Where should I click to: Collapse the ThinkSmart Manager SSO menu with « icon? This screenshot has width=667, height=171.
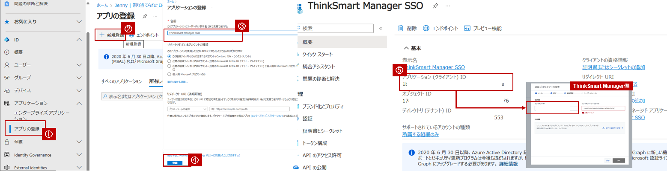coord(380,29)
